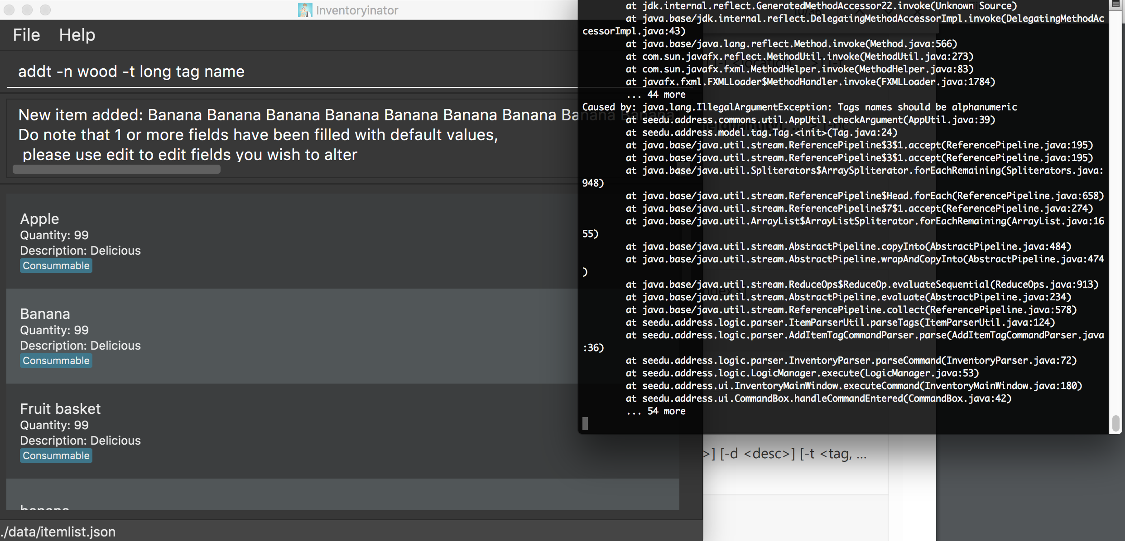Click the "New item added" result message box

(290, 135)
